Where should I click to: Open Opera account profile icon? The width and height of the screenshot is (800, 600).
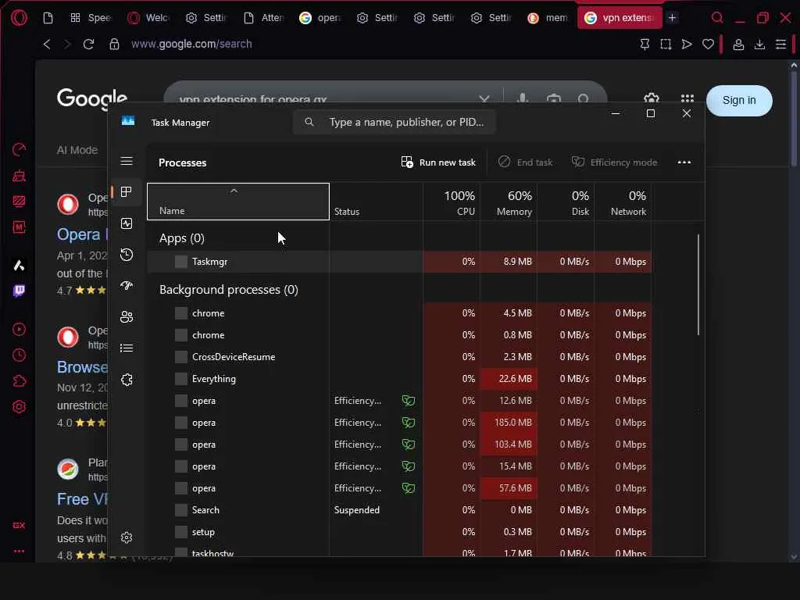(x=738, y=45)
